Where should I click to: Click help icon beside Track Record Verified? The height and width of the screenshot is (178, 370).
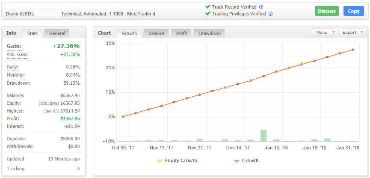261,7
